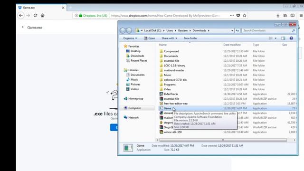
Task: Click the search magnifier in Search Downloads
Action: click(x=294, y=30)
